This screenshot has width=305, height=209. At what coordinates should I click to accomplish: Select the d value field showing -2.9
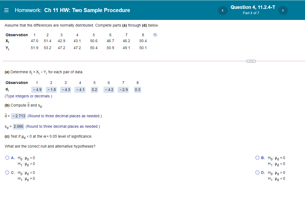click(x=123, y=90)
